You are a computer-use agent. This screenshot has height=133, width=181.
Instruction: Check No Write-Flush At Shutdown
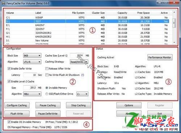click(47, 75)
